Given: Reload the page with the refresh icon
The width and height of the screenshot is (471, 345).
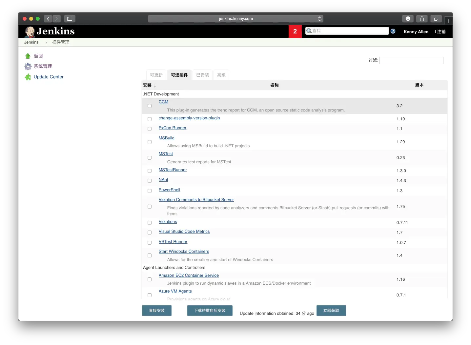Looking at the screenshot, I should (319, 19).
